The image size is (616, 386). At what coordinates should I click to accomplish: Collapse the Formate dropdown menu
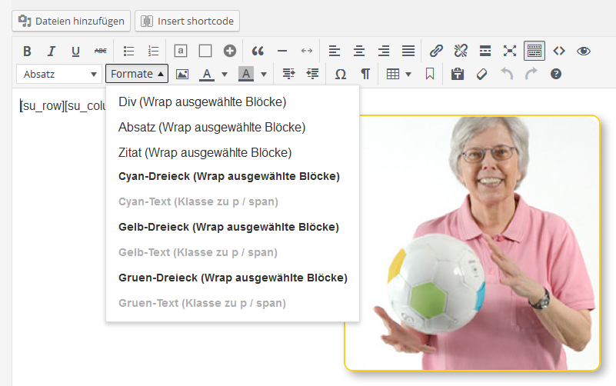(137, 75)
